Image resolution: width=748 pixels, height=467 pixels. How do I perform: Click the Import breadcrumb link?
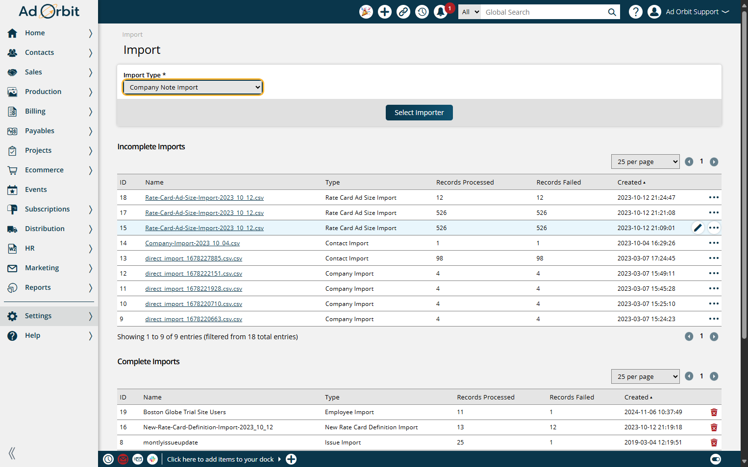click(132, 34)
